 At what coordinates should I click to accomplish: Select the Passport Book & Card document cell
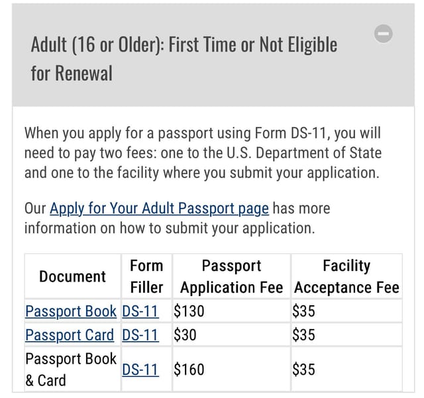click(72, 370)
